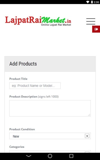Click the Product Condition dropdown arrow

[x=87, y=136]
